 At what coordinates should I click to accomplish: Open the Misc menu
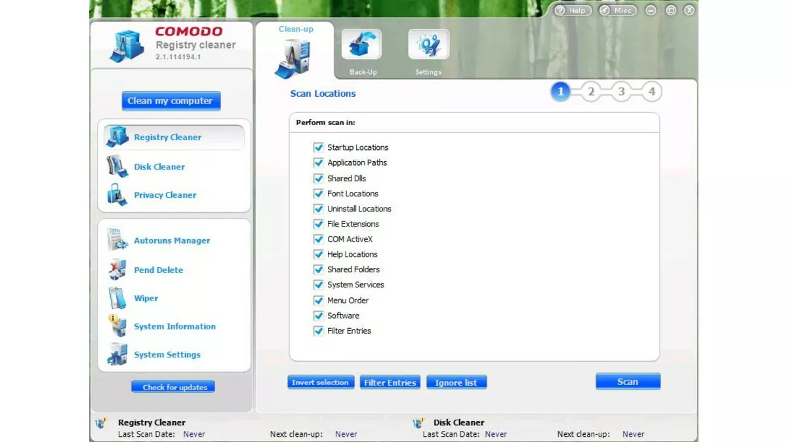pos(616,10)
